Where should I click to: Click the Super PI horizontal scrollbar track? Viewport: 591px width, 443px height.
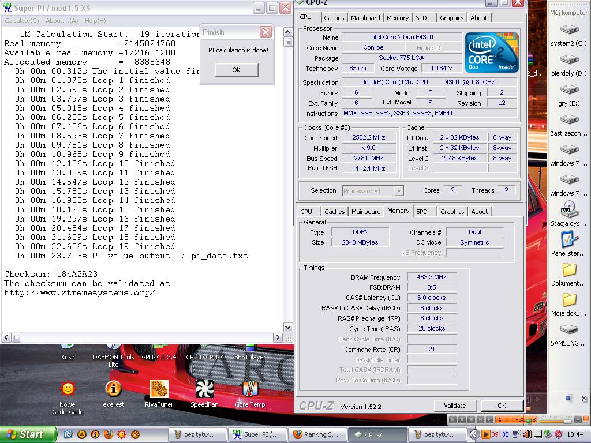143,338
